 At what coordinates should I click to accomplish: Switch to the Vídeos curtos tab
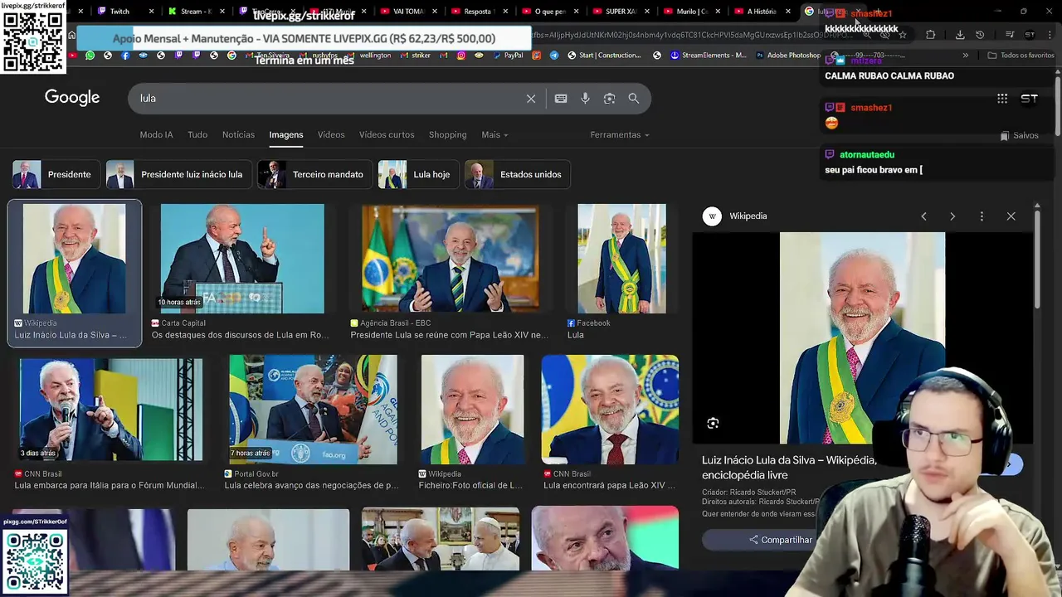coord(387,135)
